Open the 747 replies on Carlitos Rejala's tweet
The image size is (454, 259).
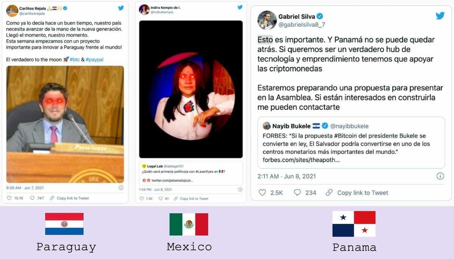(37, 198)
